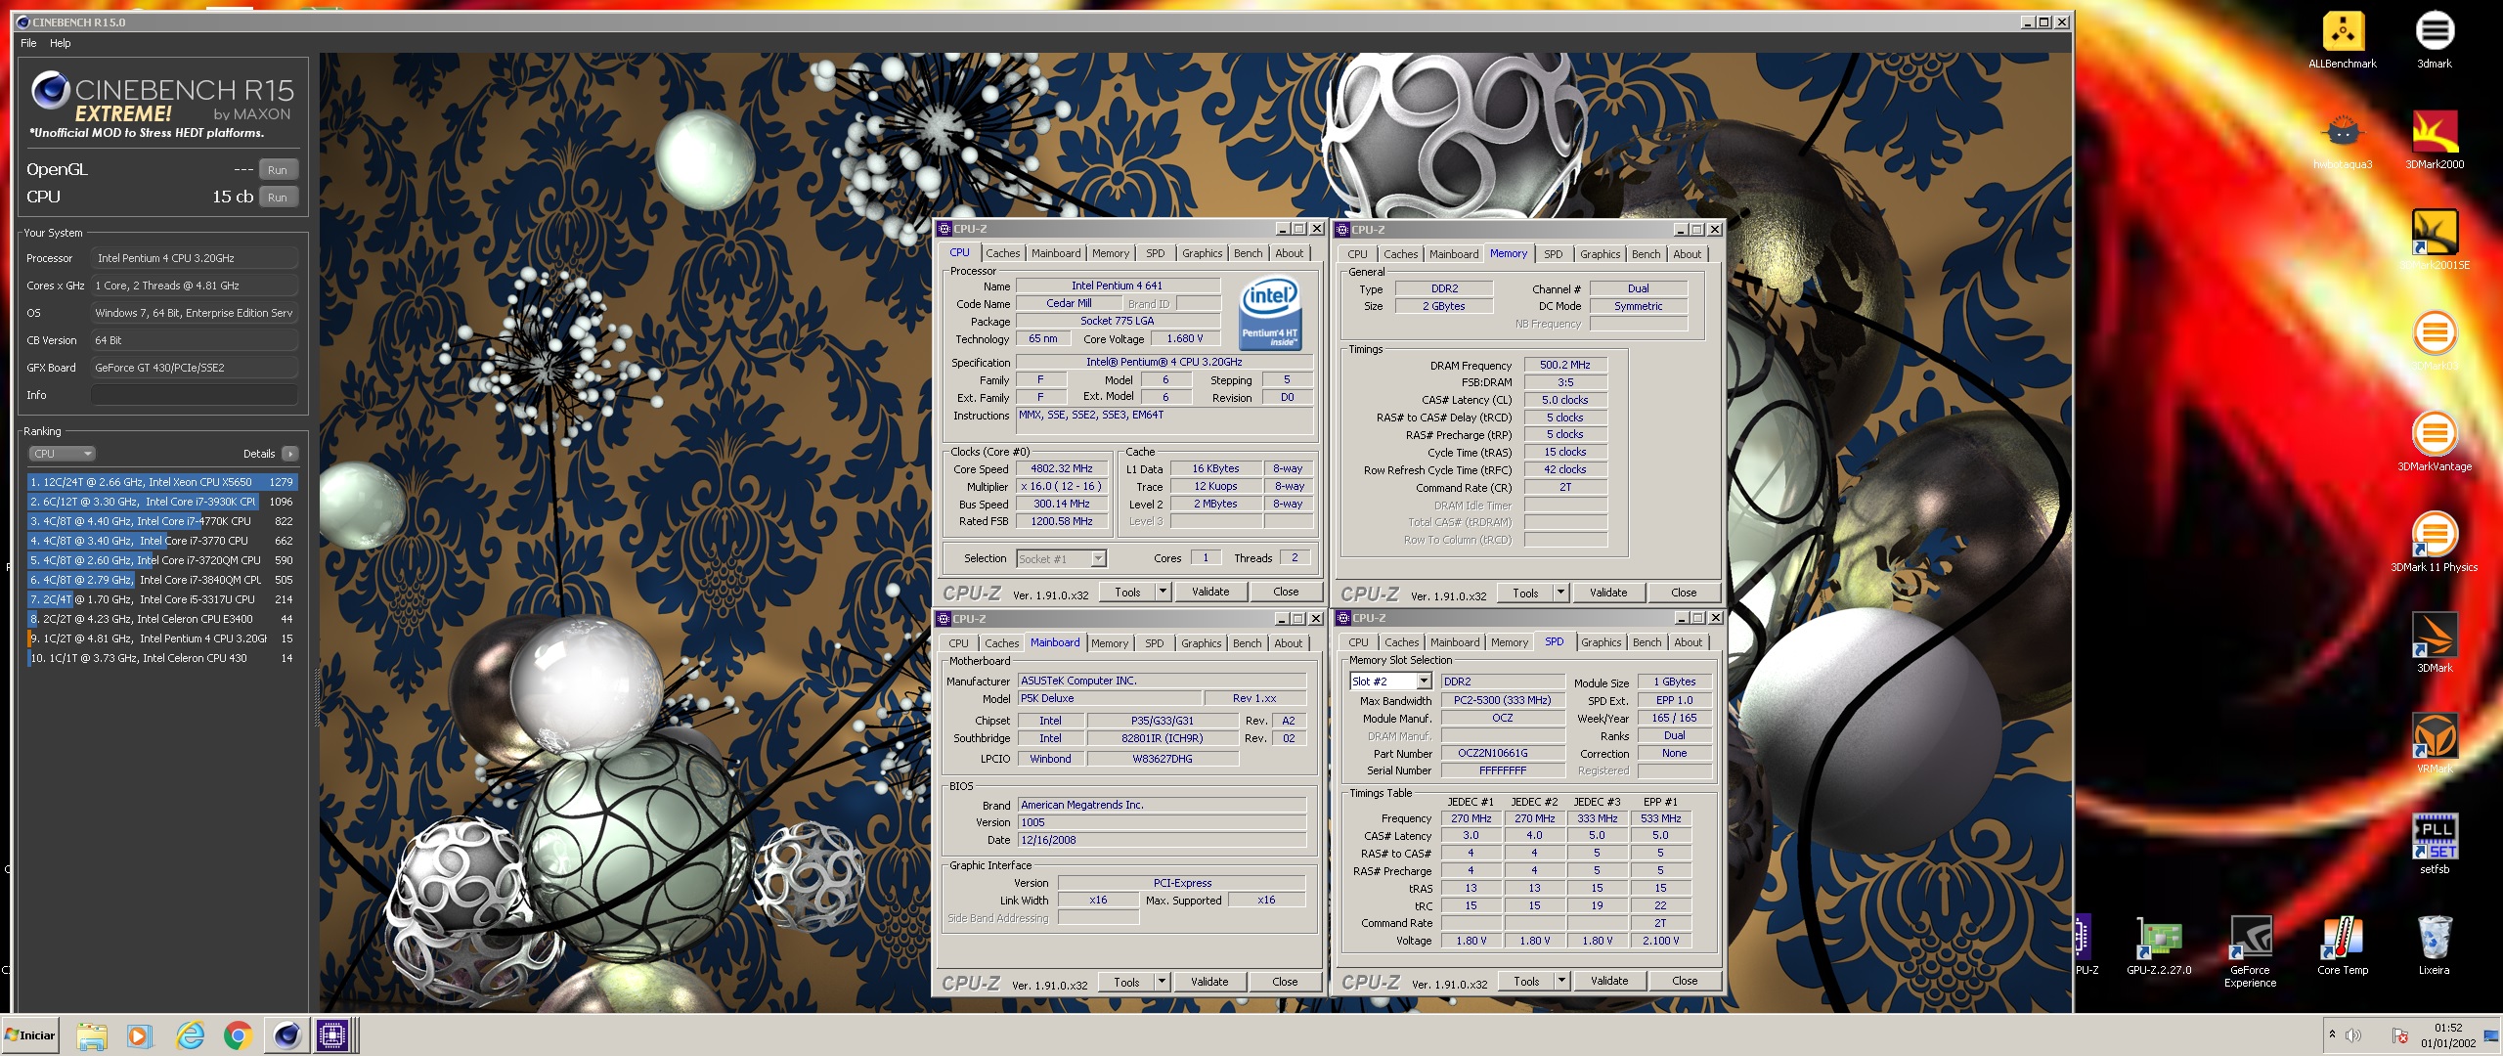Click the DRAM Frequency value 500.2 MHz
The image size is (2503, 1056).
click(1564, 365)
